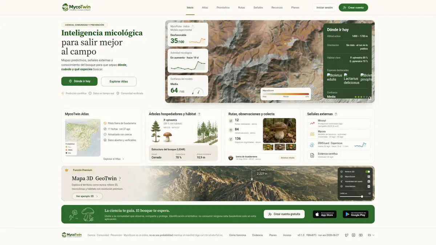The image size is (436, 245).
Task: Click the help icon beside Árboles hospedadores y hábitat
Action: pos(199,114)
